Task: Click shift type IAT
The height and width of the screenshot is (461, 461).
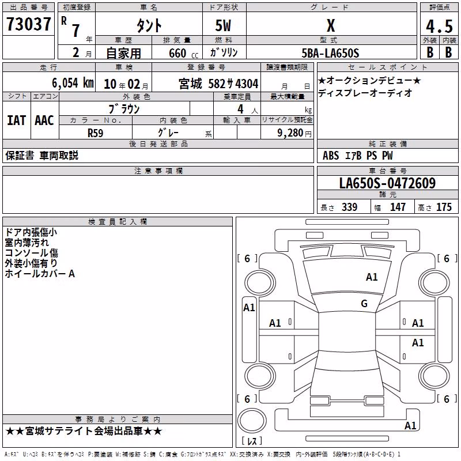Action: [x=17, y=120]
